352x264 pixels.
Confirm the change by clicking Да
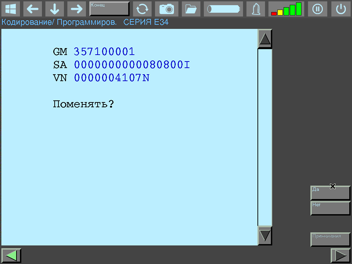[x=330, y=193]
